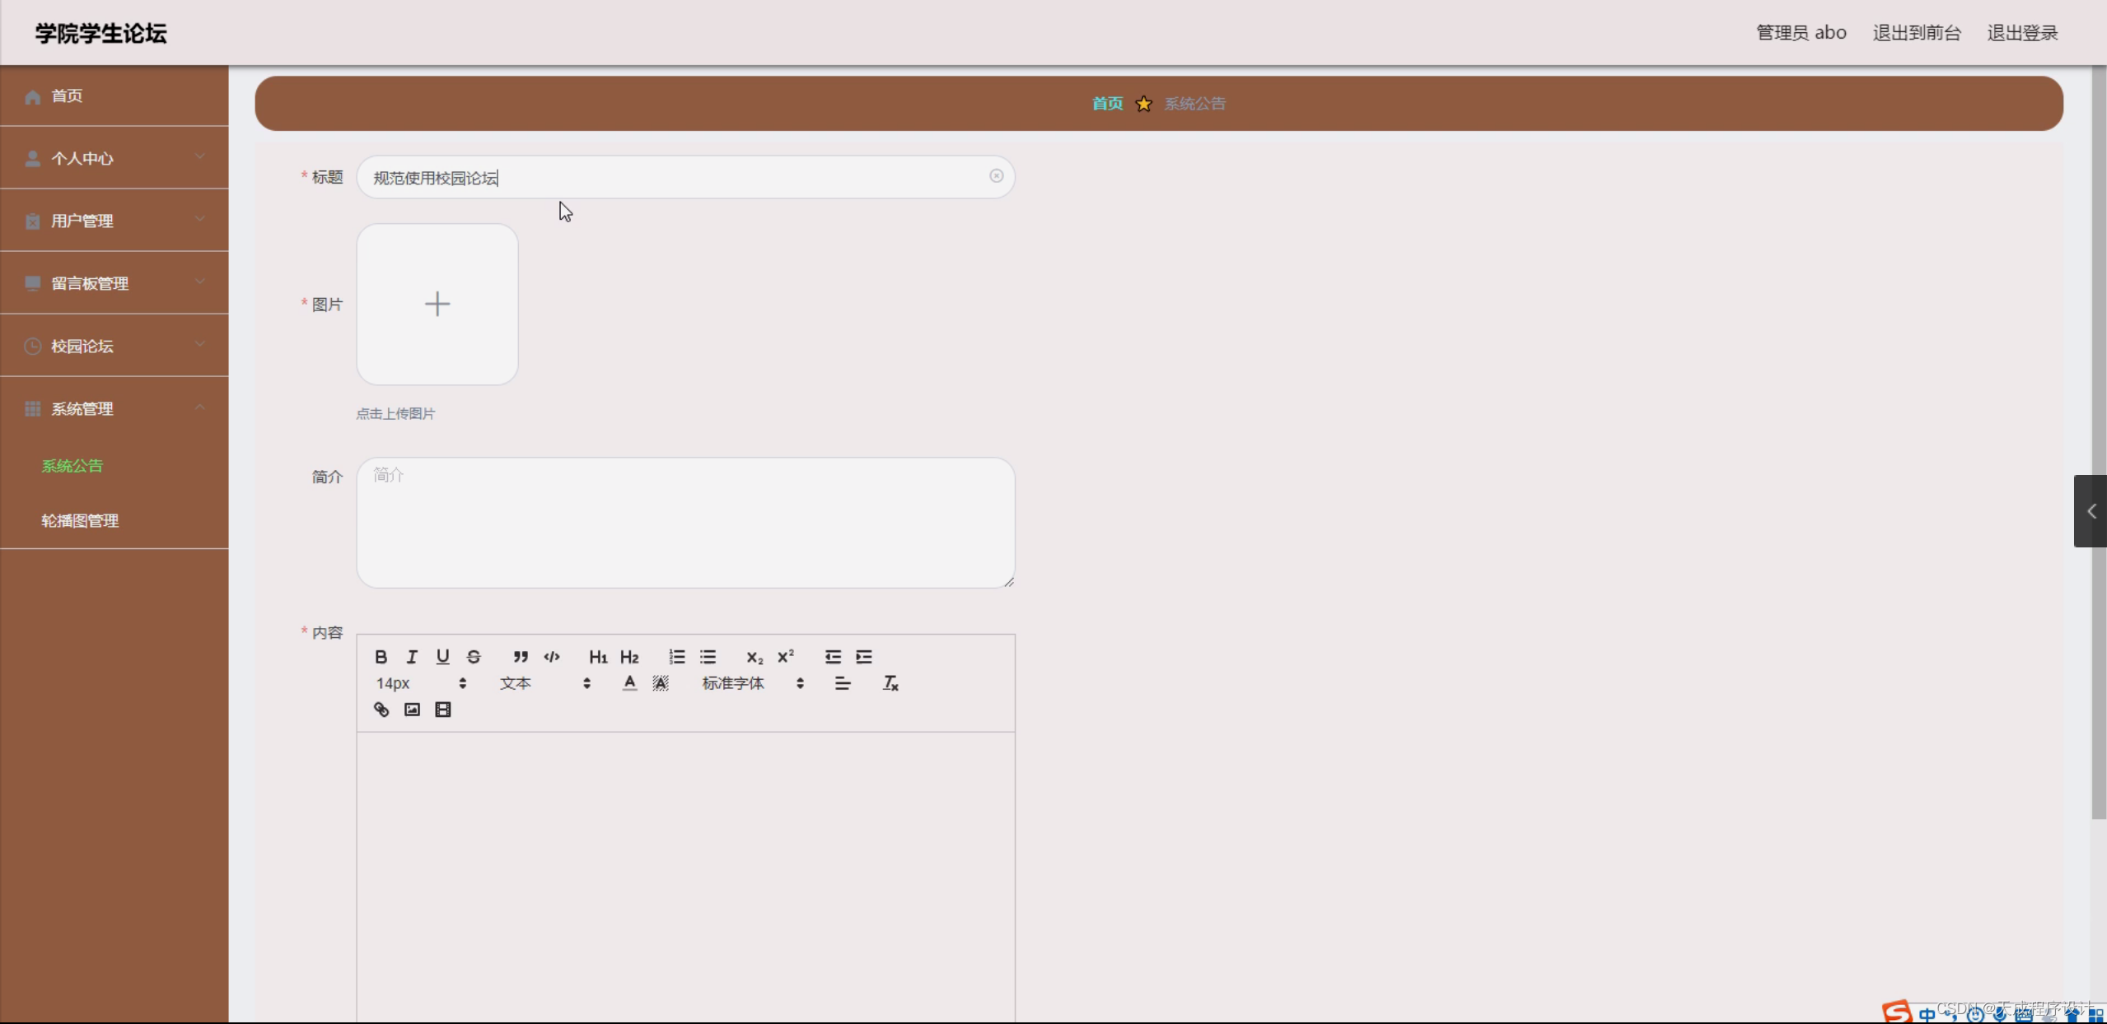Screen dimensions: 2107x1024
Task: Click 退出到前台 link
Action: point(1917,33)
